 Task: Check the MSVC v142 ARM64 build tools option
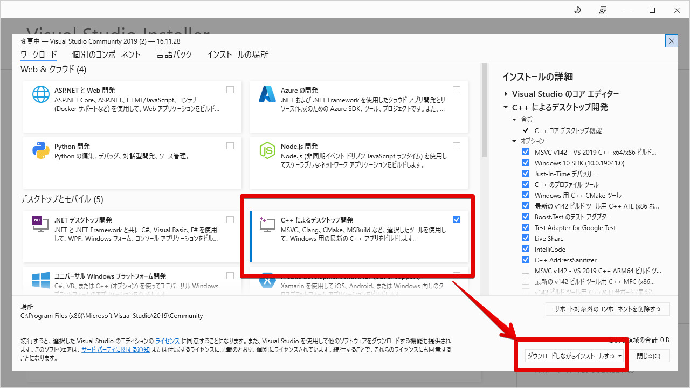tap(526, 271)
